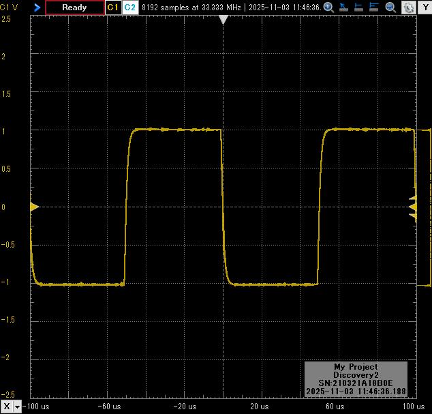Select the vertical cursor measurement icon
Viewport: 432px width, 414px height.
coord(359,8)
